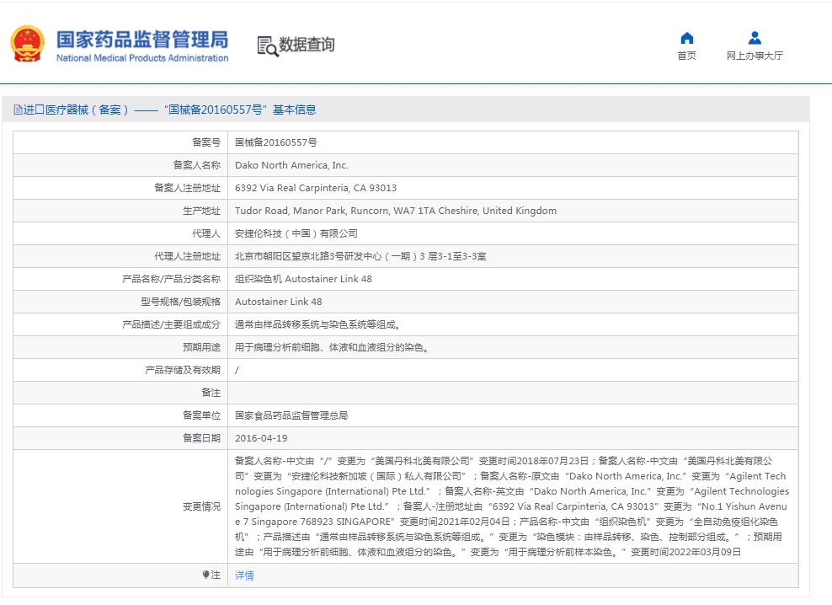Open the 详情 link
The height and width of the screenshot is (605, 832).
click(244, 576)
